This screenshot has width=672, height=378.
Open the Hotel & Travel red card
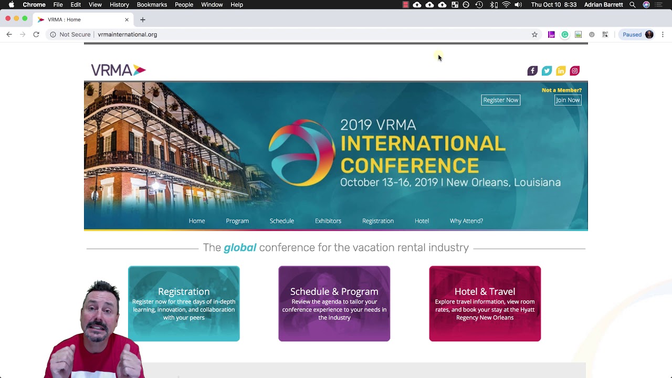485,303
